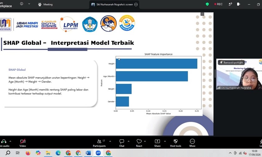262x157 pixels.
Task: Click the 'UBAH MIMPI JADI PRESTASI' logo
Action: point(27,25)
